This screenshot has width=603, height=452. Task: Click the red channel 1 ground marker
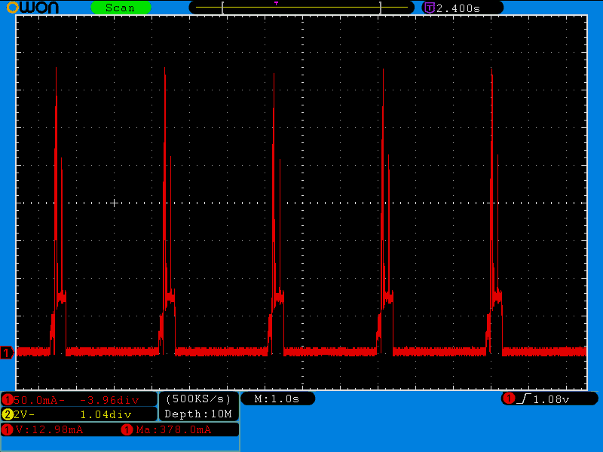pos(7,353)
